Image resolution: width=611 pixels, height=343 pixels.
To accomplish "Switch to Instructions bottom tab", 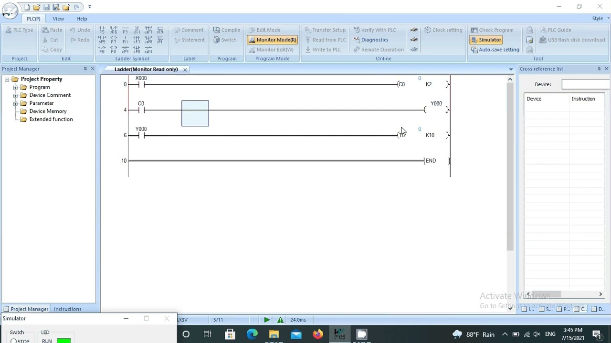I will [x=67, y=309].
